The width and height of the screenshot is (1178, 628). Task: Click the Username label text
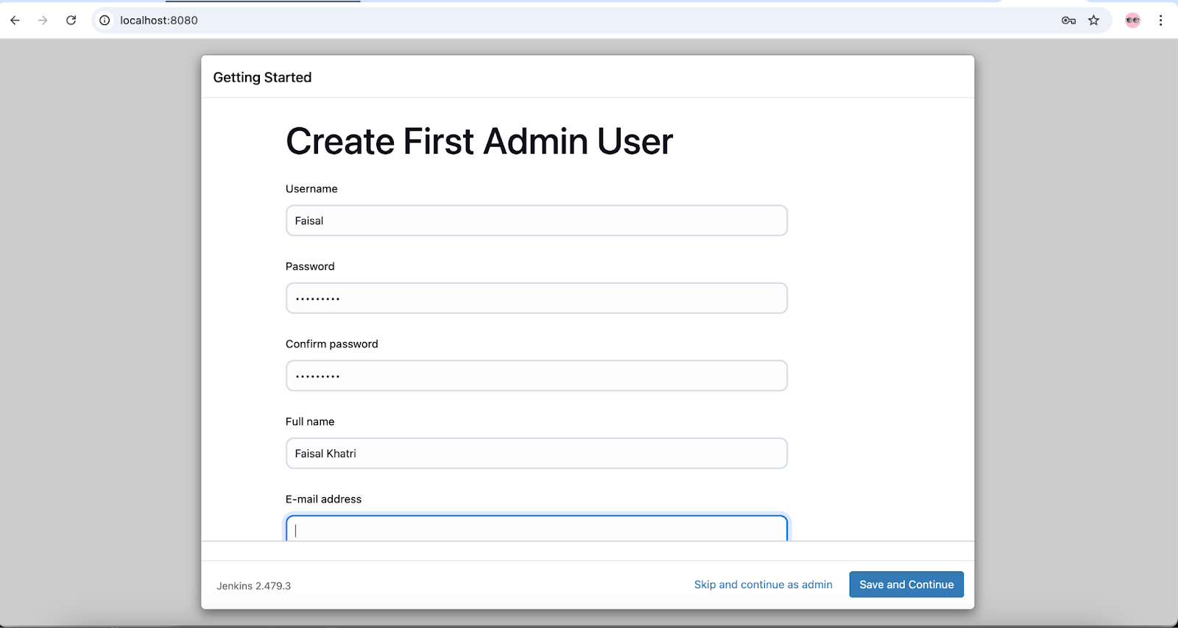311,189
